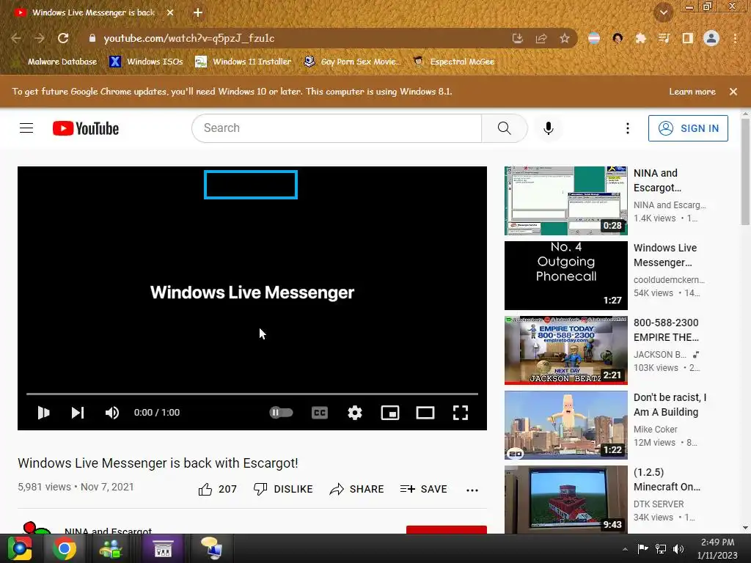
Task: Click the Learn more link in the update banner
Action: pos(692,92)
